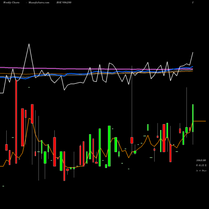The image size is (209, 209).
Task: Click the 'Weekly Charts' title text
Action: [x=11, y=3]
